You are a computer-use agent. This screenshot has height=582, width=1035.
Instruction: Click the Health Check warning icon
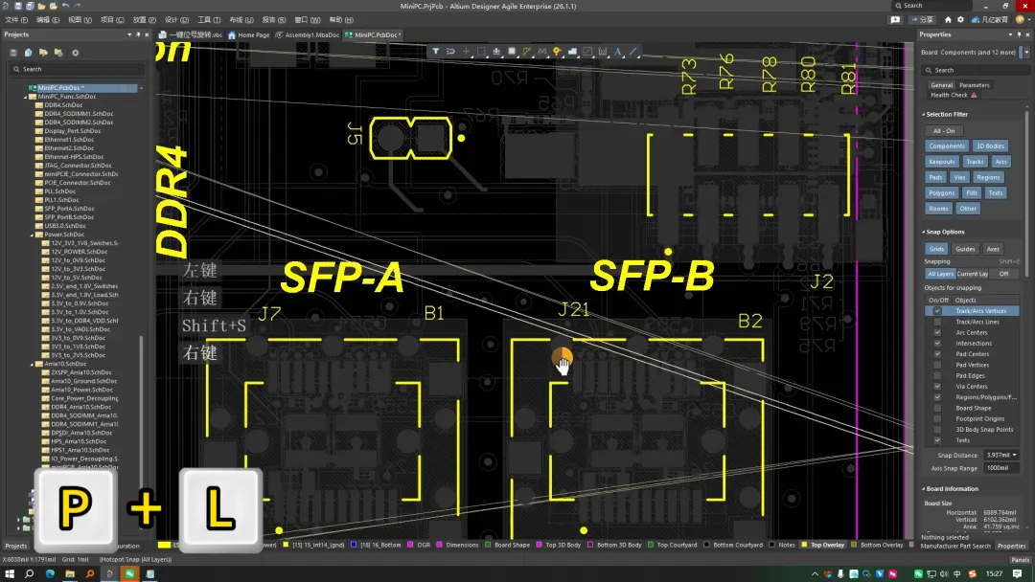tap(974, 95)
